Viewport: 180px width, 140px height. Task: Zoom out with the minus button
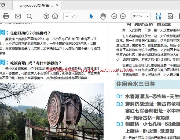click(114, 16)
